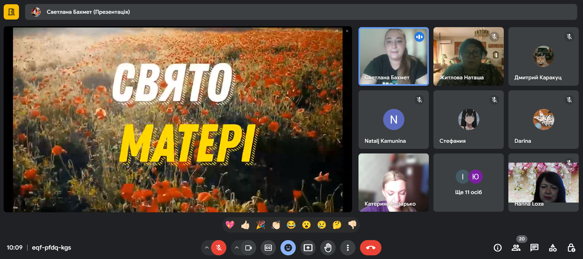Click the 'Ще 11 осіб' participants tile
This screenshot has width=583, height=259.
point(468,182)
